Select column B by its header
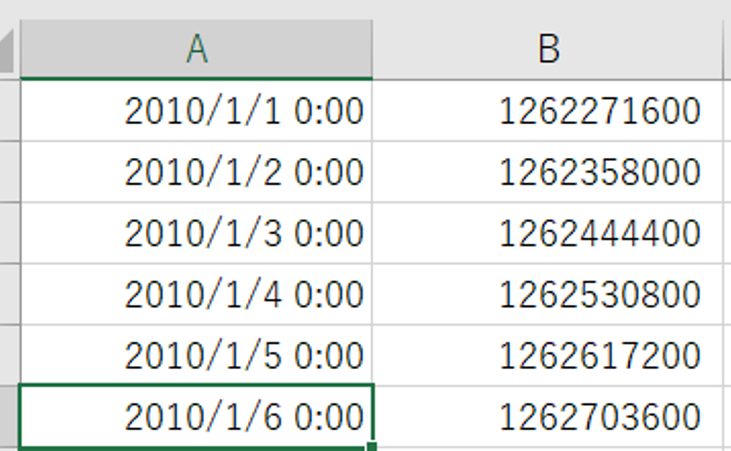 tap(548, 49)
